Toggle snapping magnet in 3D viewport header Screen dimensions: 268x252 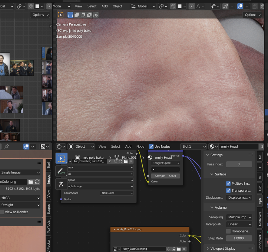tap(173, 6)
